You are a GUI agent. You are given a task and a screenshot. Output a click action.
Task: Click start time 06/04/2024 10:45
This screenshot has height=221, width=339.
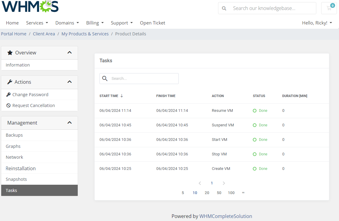115,125
